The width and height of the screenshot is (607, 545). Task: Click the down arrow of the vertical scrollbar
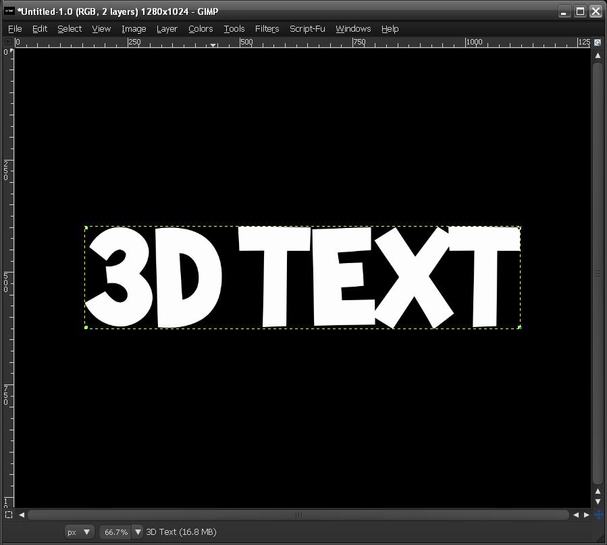(598, 502)
